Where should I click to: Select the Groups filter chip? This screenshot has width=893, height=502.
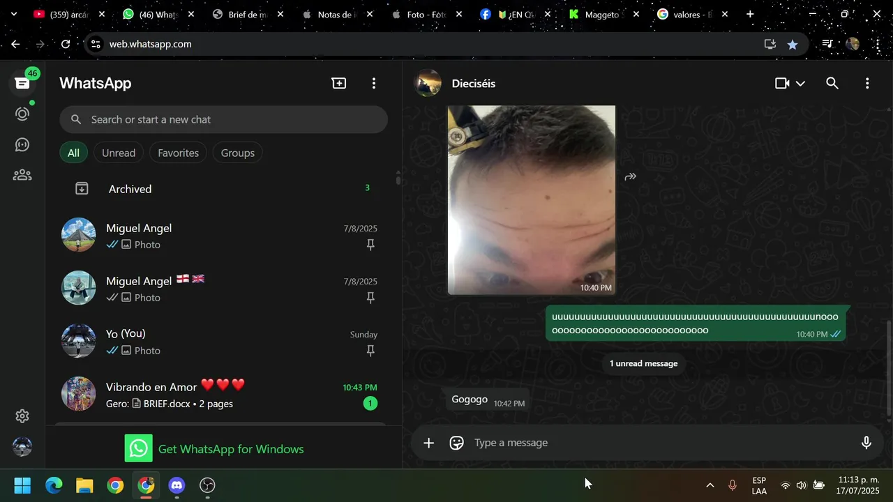click(x=238, y=153)
